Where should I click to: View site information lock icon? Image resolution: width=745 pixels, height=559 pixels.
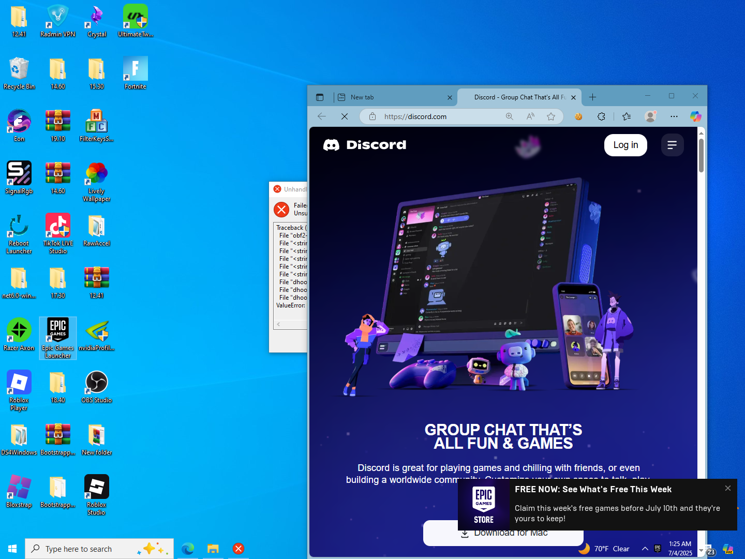pos(373,116)
